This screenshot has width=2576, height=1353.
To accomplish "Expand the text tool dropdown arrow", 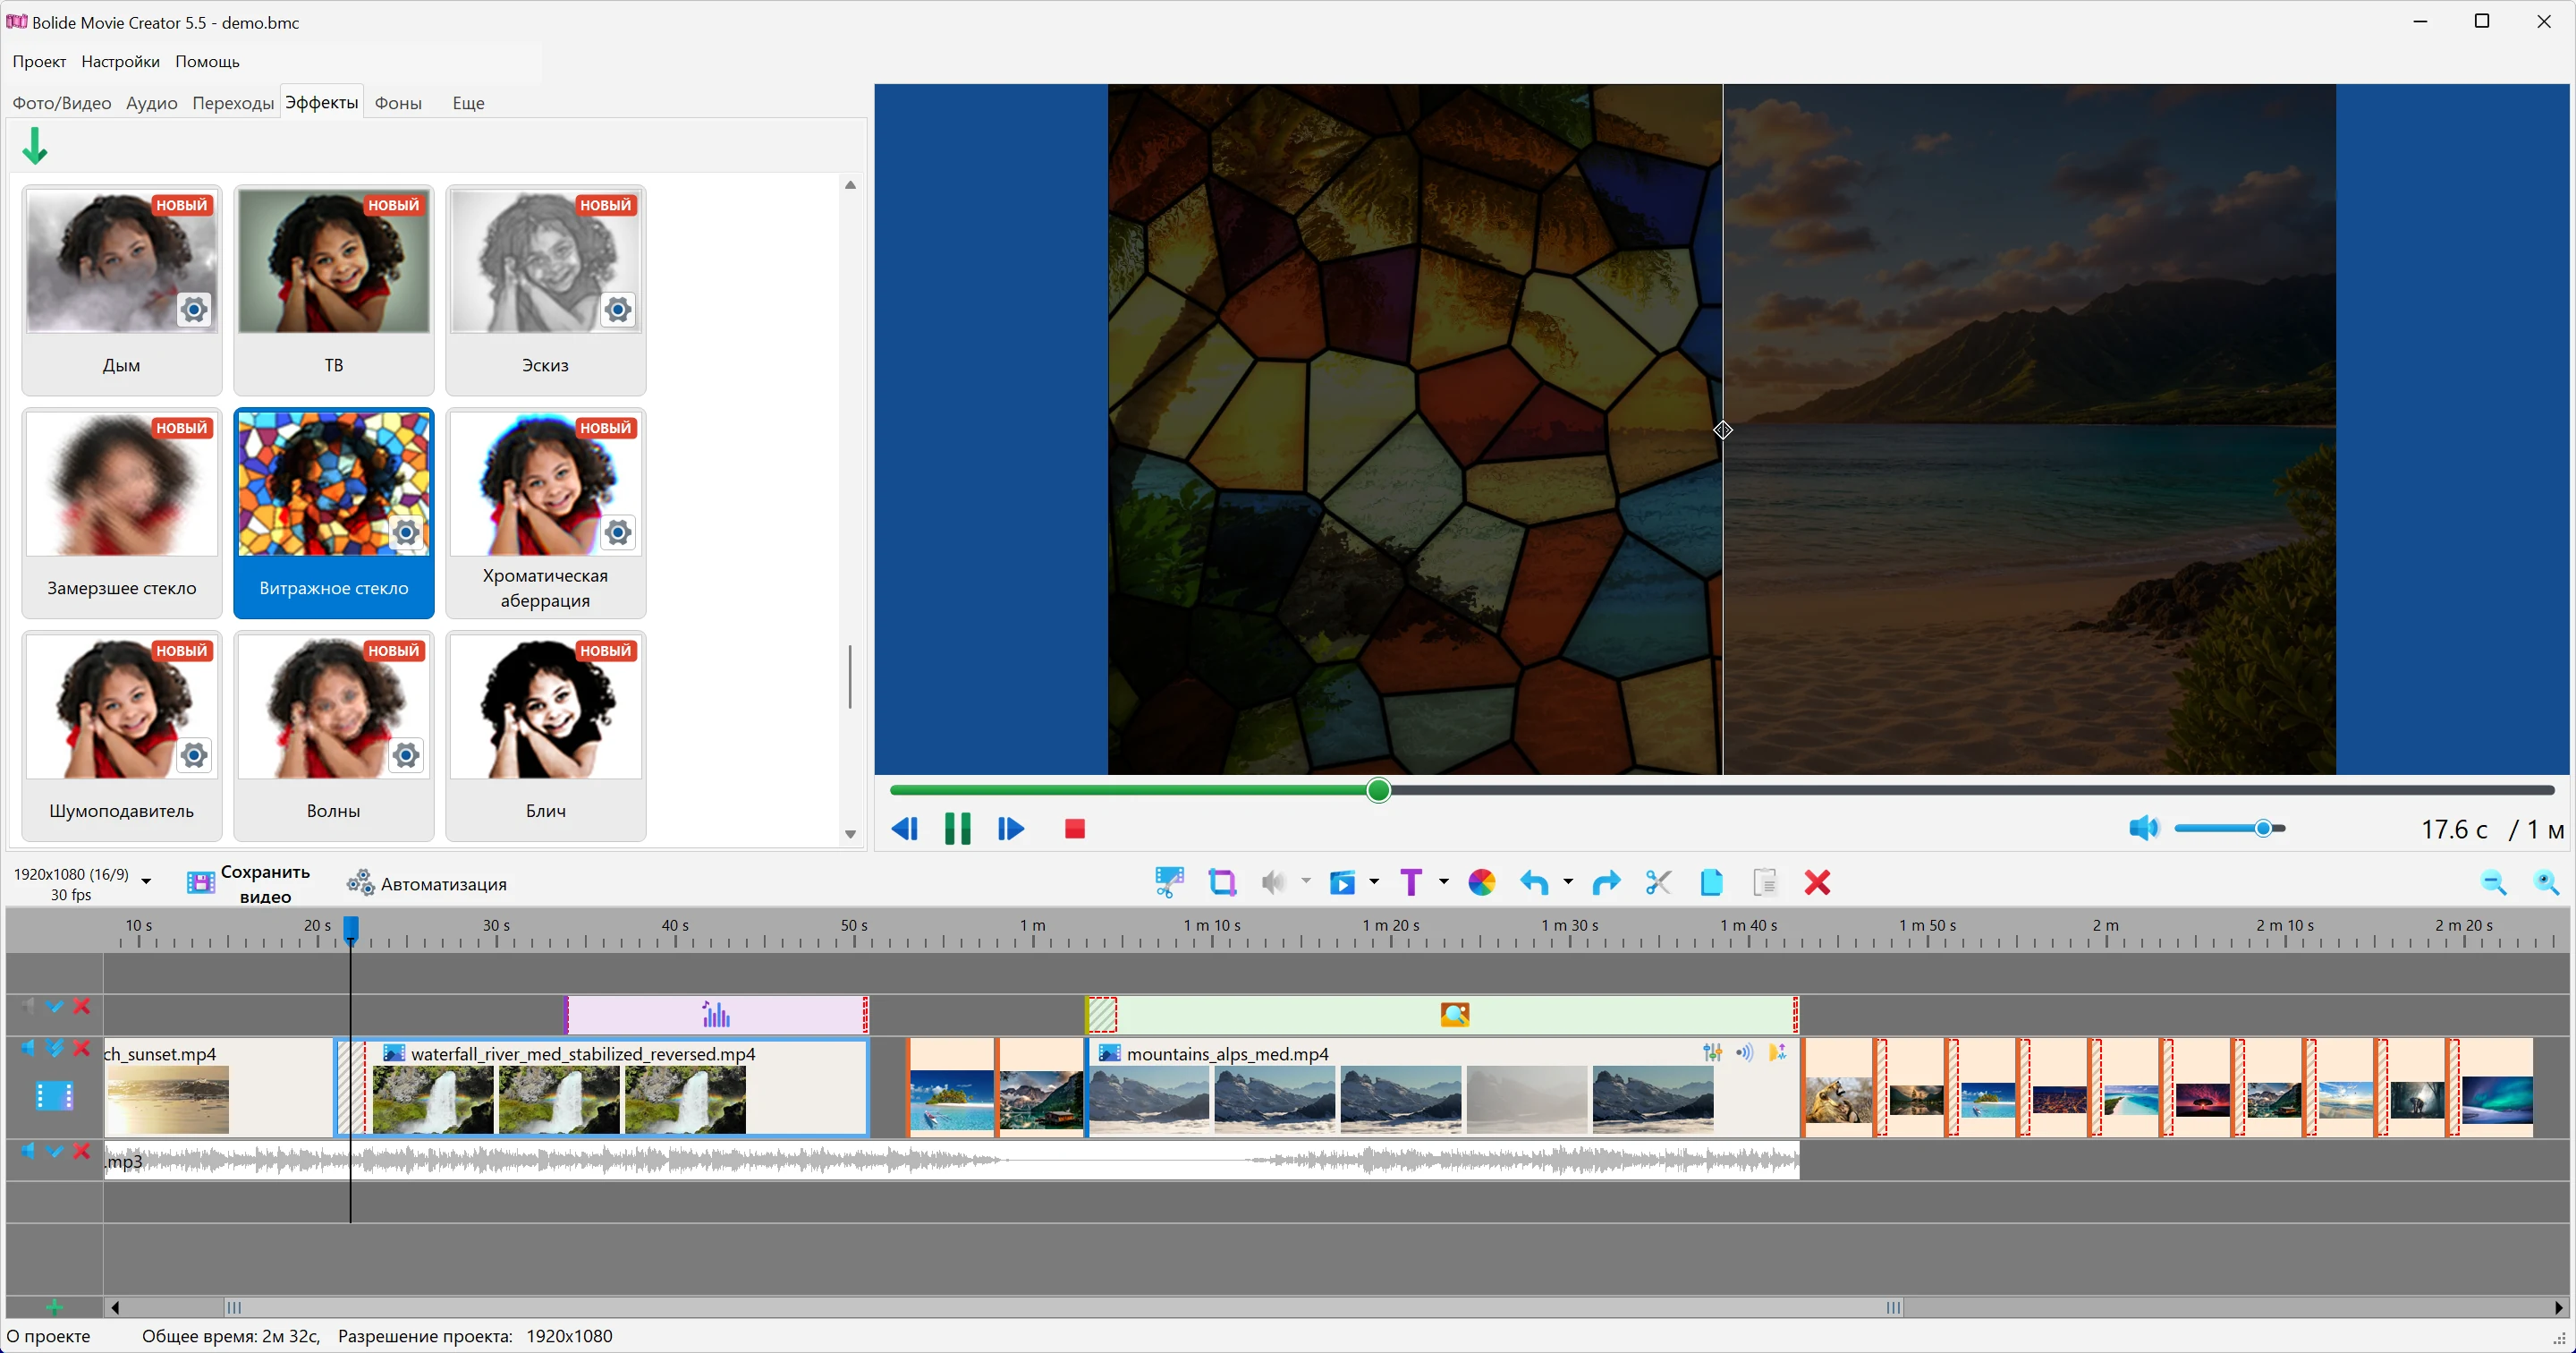I will click(x=1443, y=881).
